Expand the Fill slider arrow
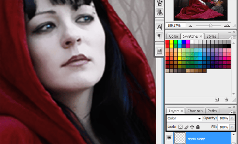238x144 pixels. (x=232, y=127)
